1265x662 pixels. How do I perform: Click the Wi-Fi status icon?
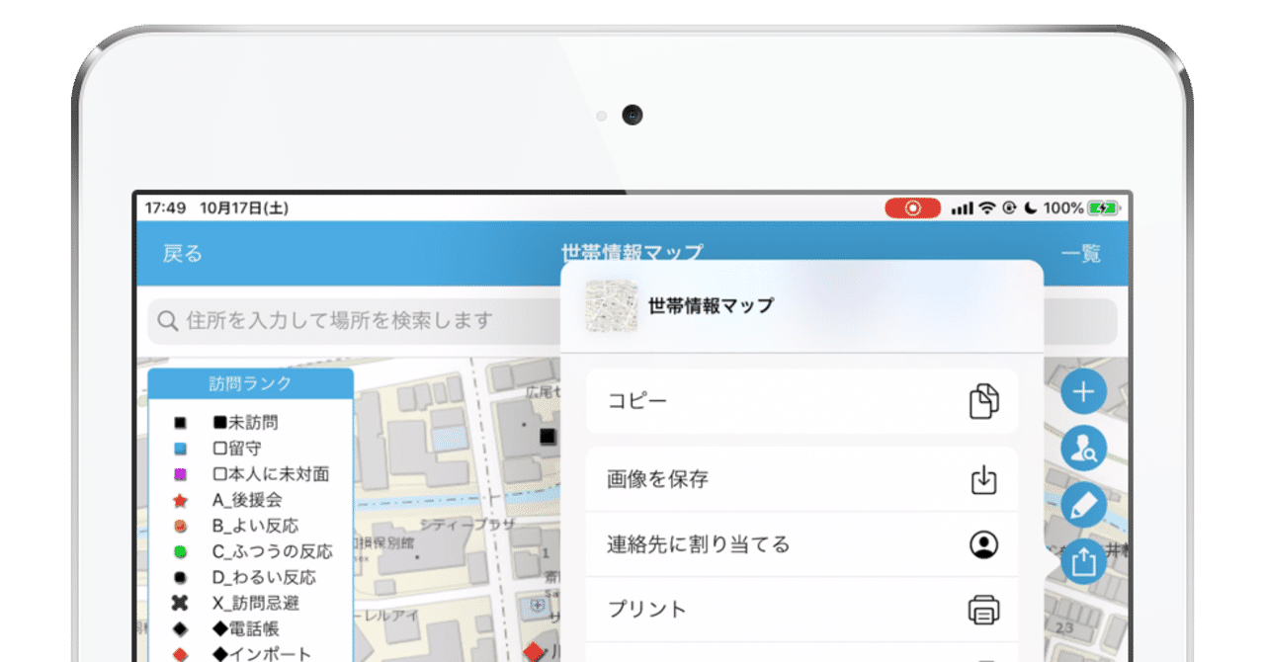pyautogui.click(x=987, y=208)
